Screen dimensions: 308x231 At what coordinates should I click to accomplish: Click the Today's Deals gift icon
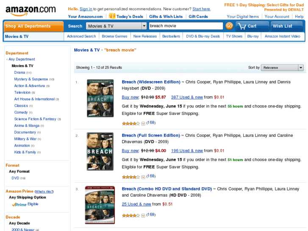point(112,16)
